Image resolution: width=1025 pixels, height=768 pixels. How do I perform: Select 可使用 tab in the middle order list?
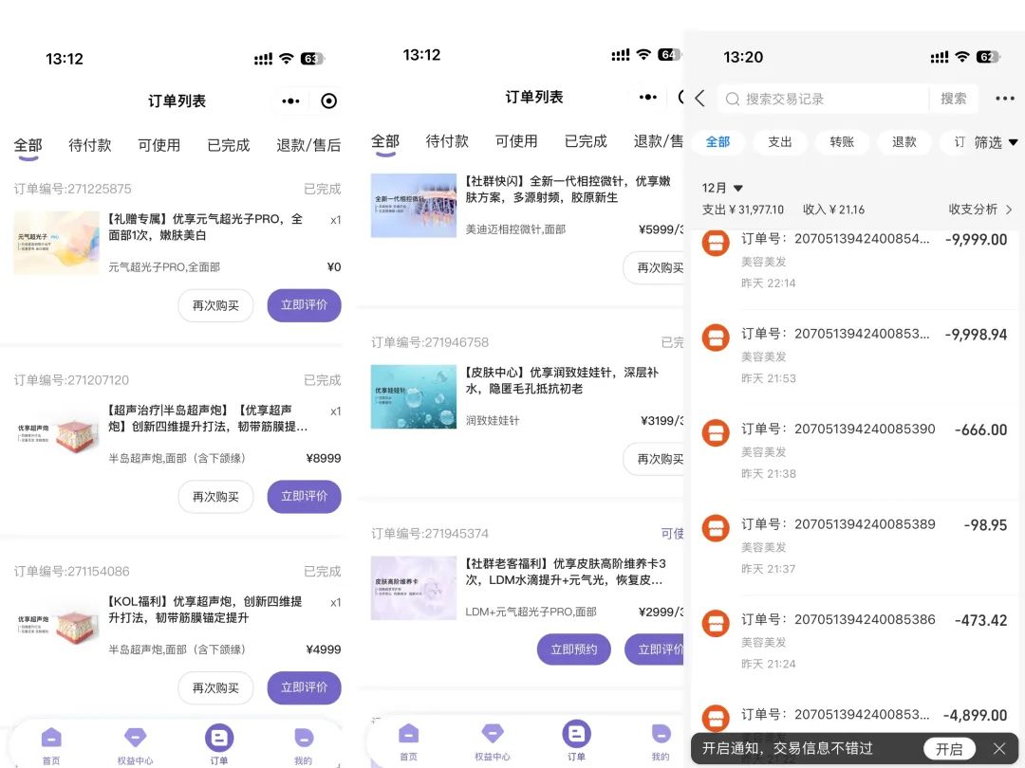click(x=516, y=141)
